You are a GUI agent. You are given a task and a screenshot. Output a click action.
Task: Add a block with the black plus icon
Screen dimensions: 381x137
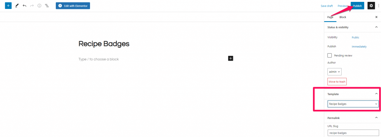231,58
